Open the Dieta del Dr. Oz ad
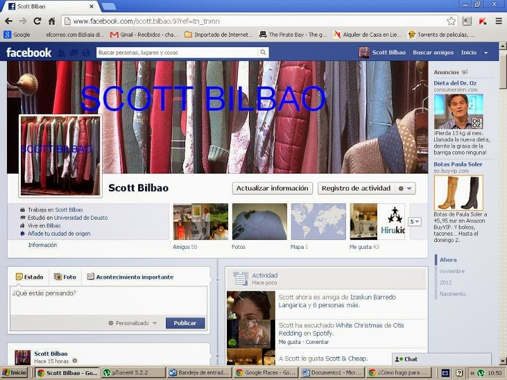Viewport: 507px width, 380px height. tap(455, 83)
